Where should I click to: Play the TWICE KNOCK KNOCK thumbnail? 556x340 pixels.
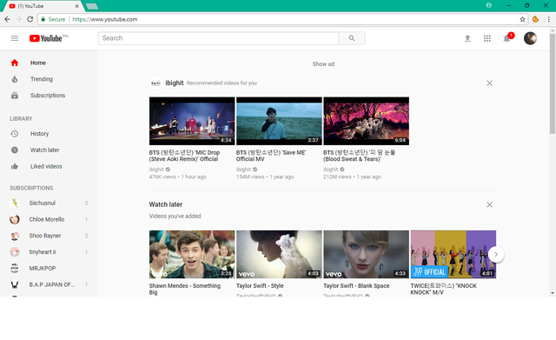(x=453, y=254)
